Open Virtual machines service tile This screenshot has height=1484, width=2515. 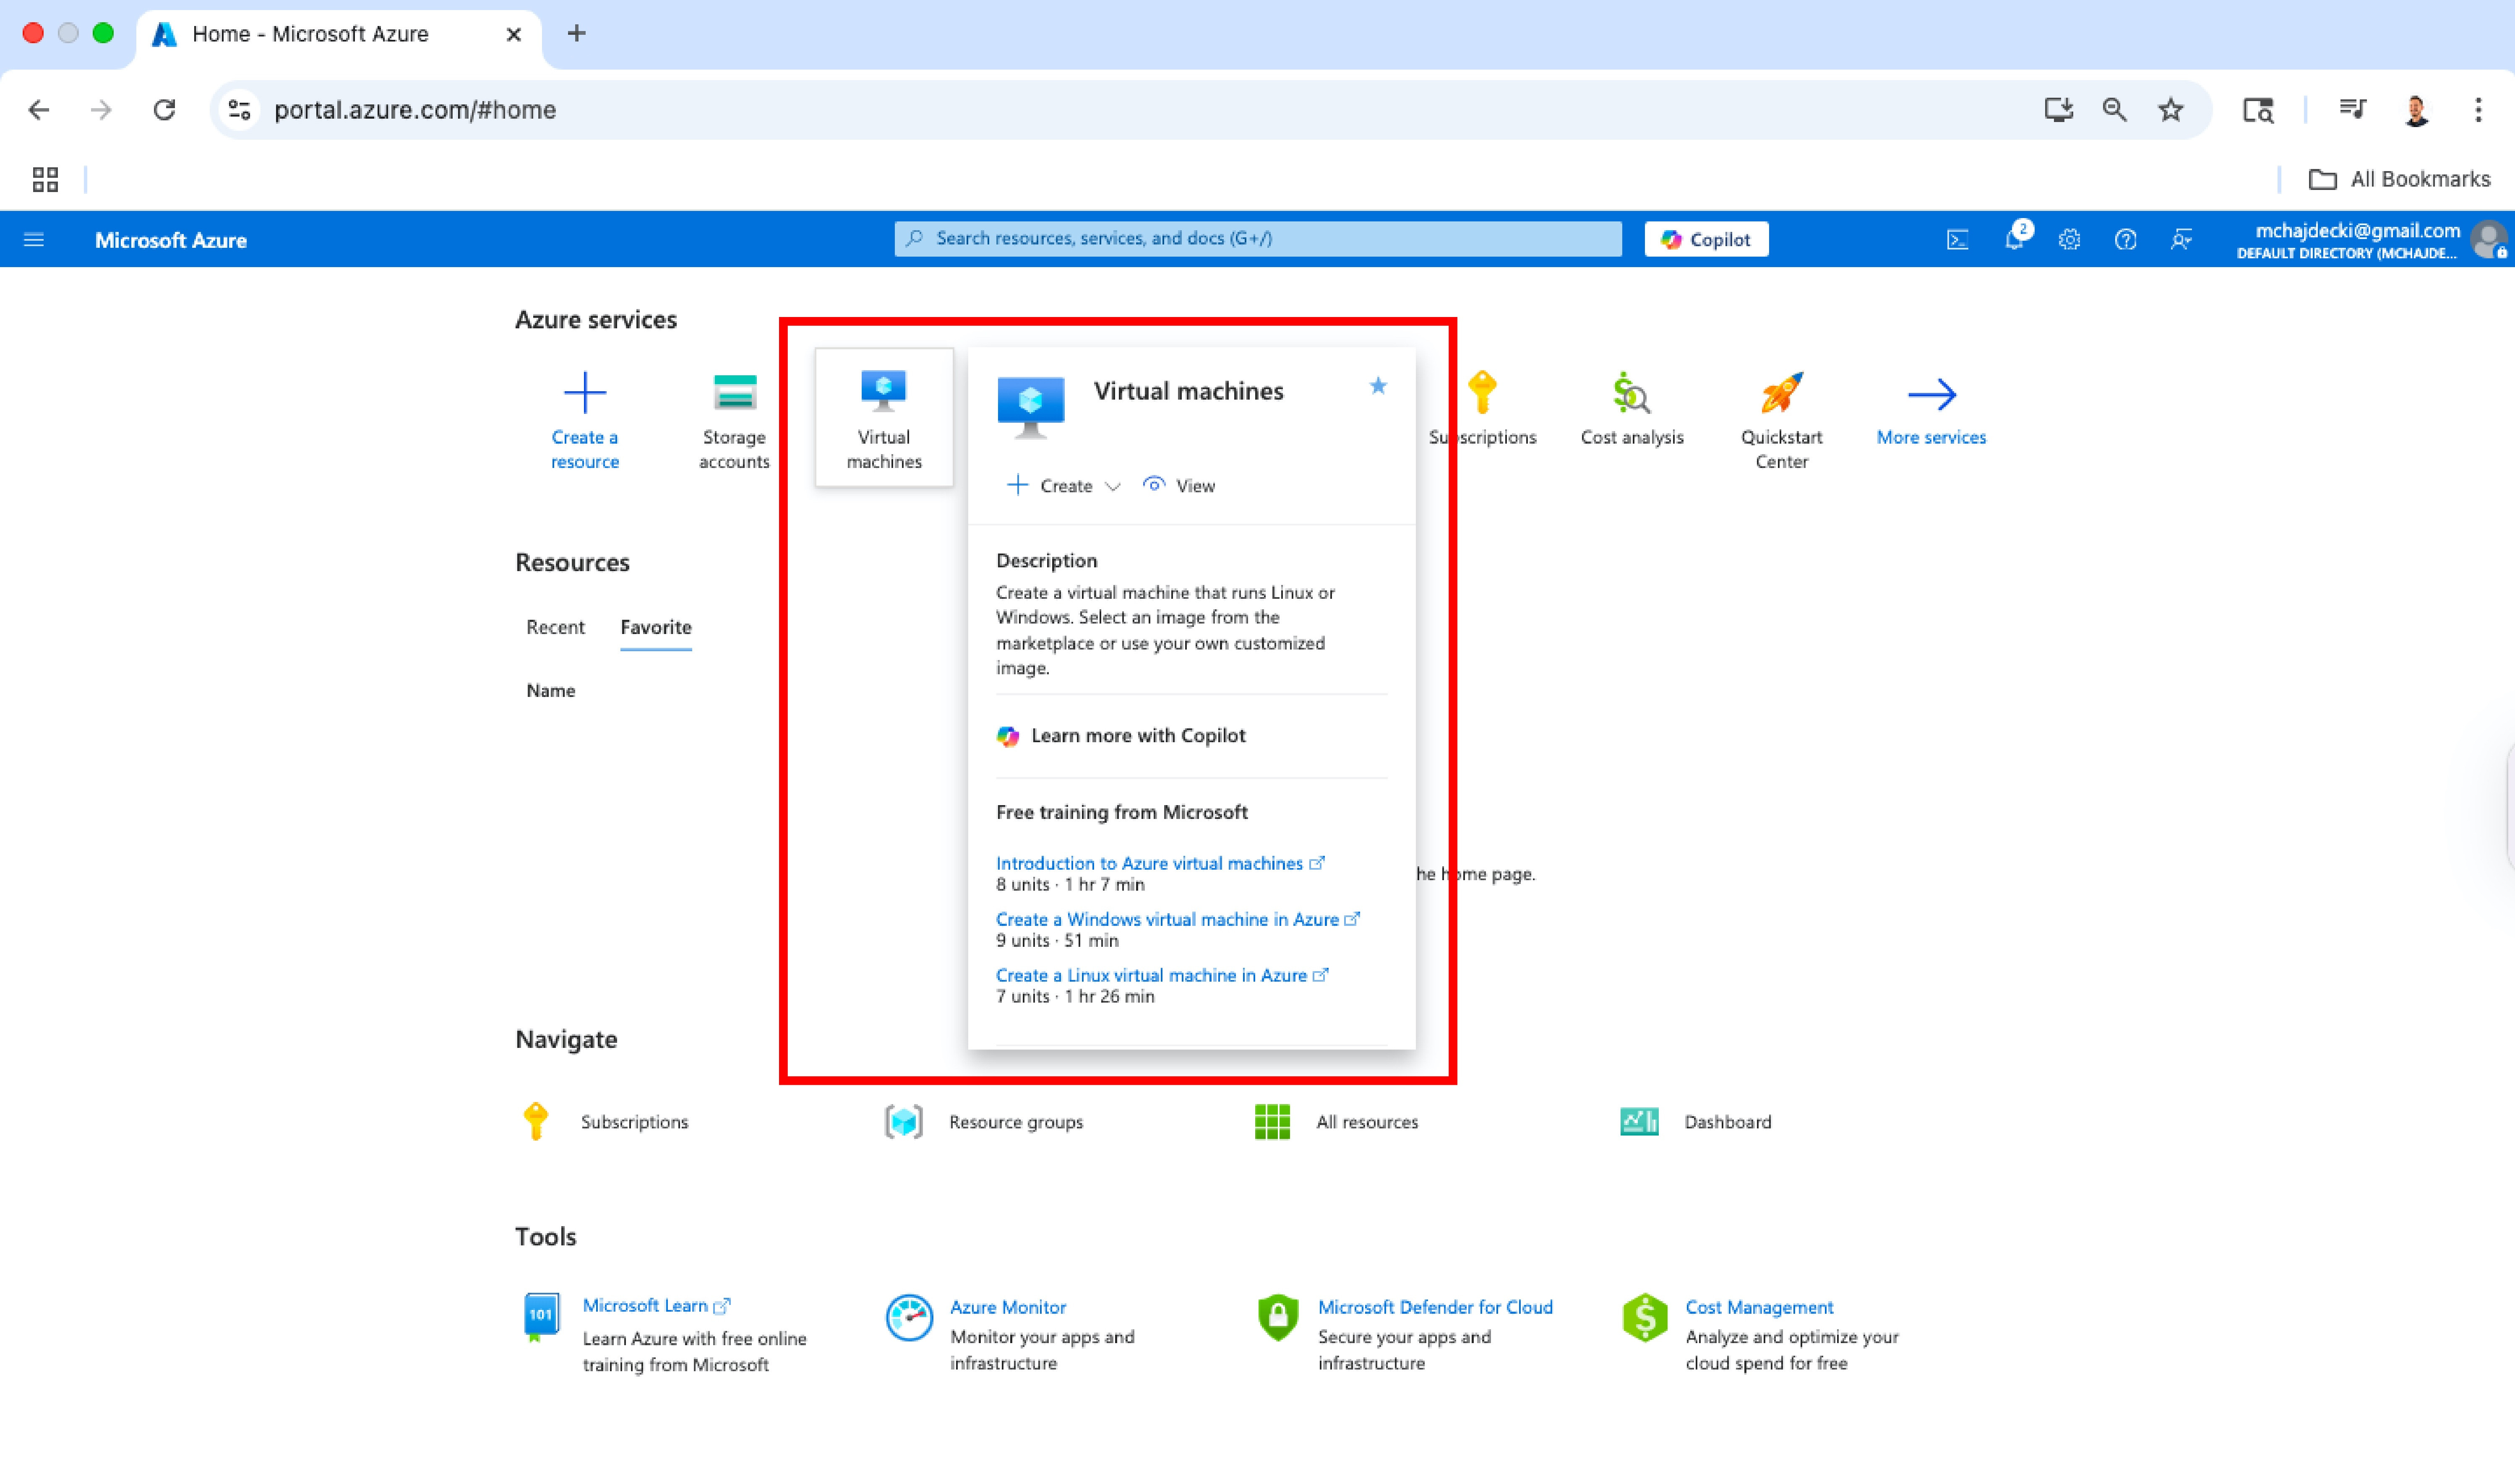point(884,418)
